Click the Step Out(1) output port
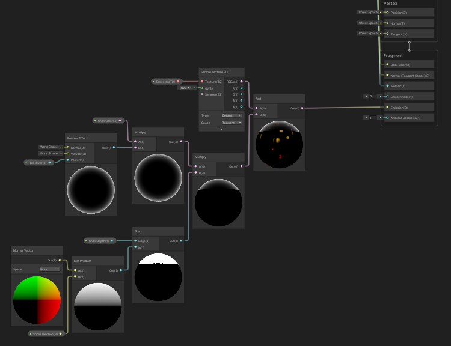 [x=181, y=241]
